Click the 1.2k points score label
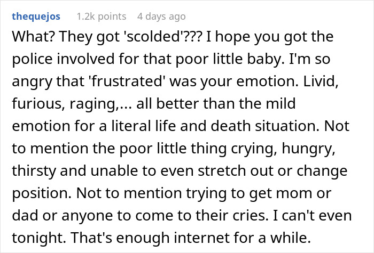 (102, 17)
